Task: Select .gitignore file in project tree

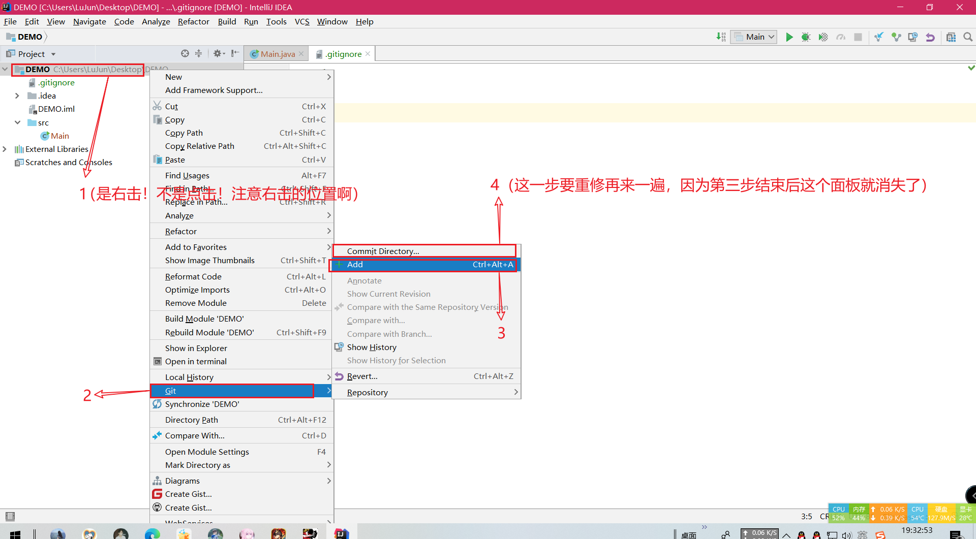Action: click(x=56, y=82)
